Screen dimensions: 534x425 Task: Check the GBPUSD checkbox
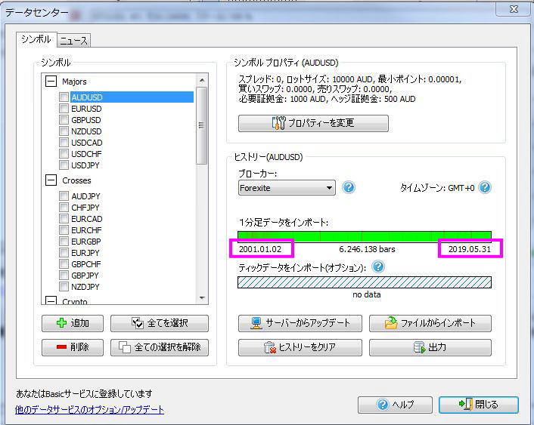64,120
